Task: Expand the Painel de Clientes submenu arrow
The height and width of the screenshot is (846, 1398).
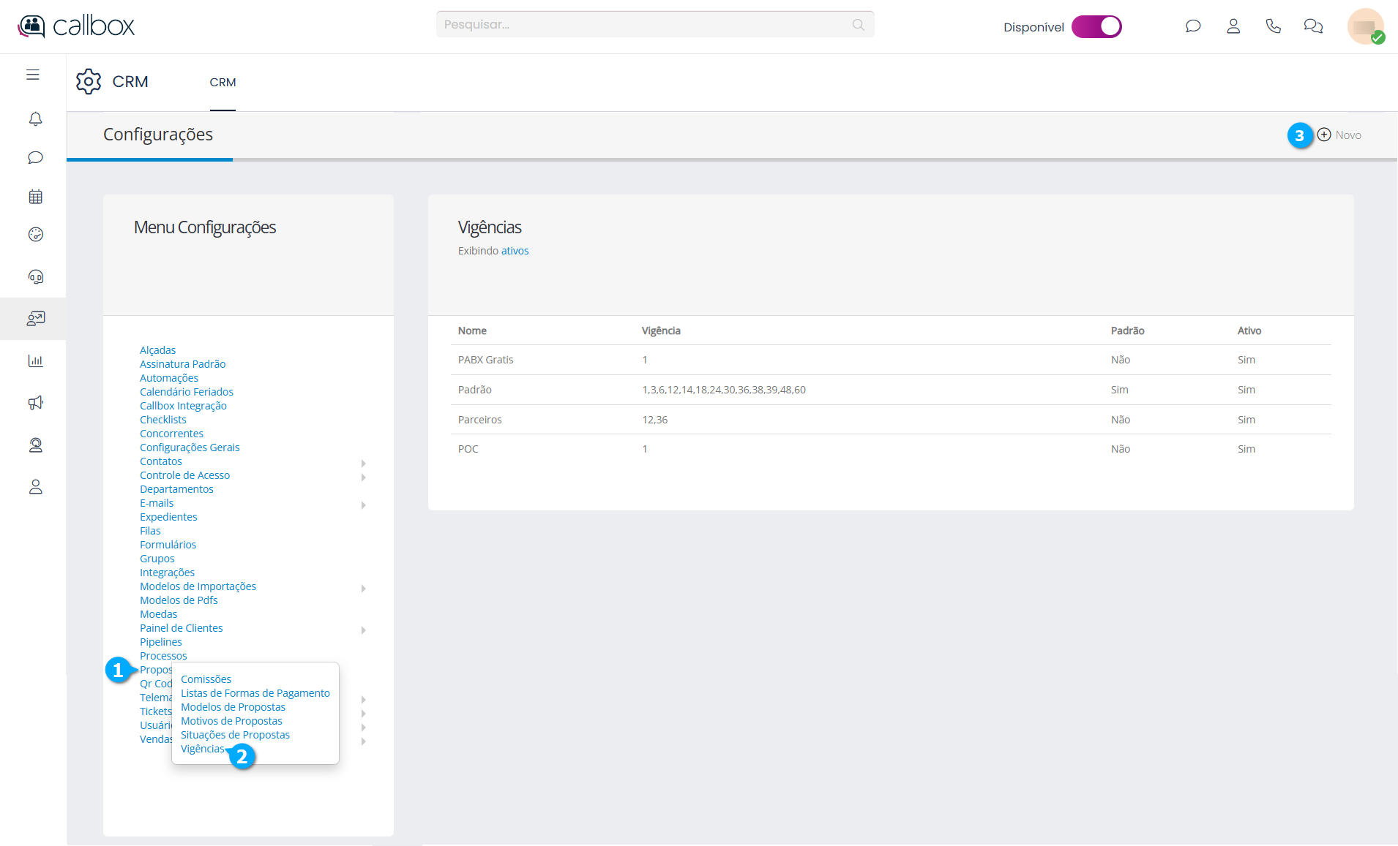Action: click(x=363, y=630)
